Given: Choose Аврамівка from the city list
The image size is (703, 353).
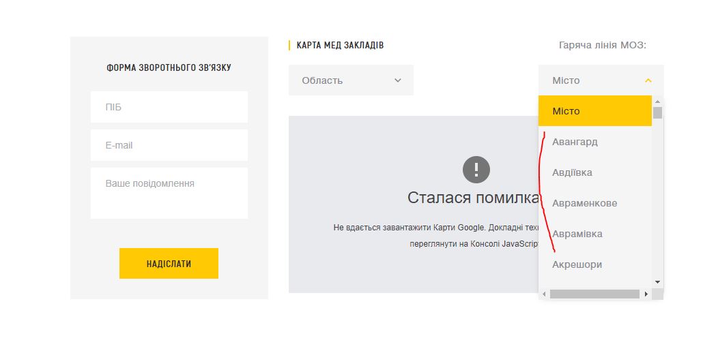Looking at the screenshot, I should click(x=577, y=234).
